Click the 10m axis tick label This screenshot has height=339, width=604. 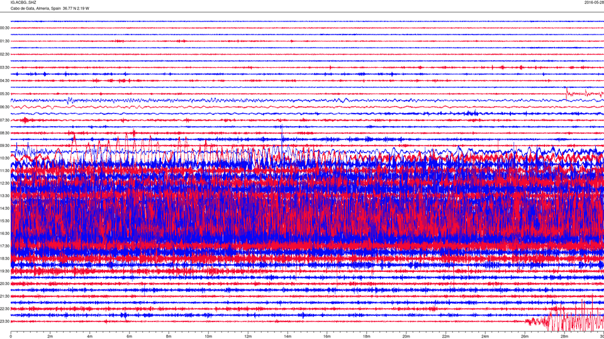[x=208, y=336]
